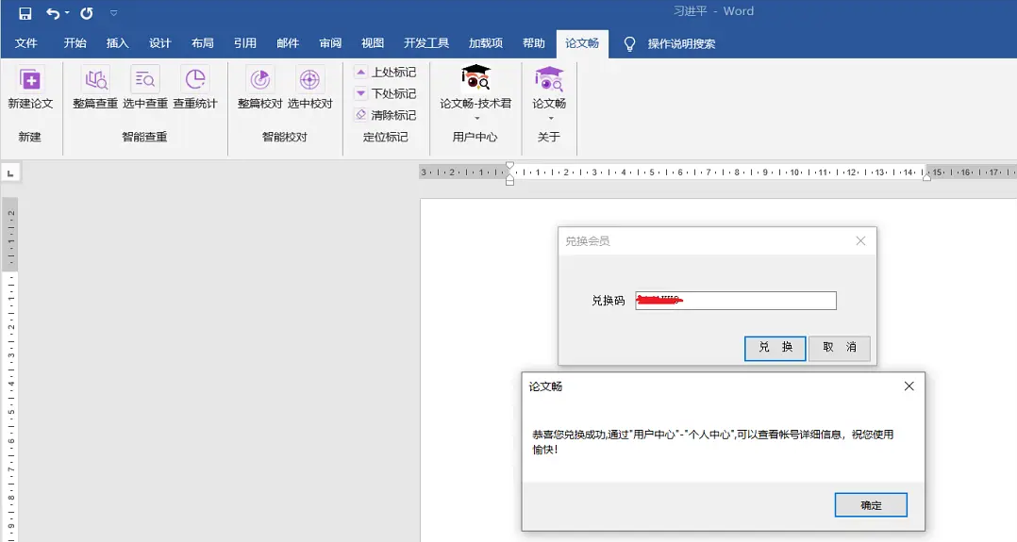Image resolution: width=1017 pixels, height=542 pixels.
Task: Switch to the 布局 tab
Action: point(202,43)
